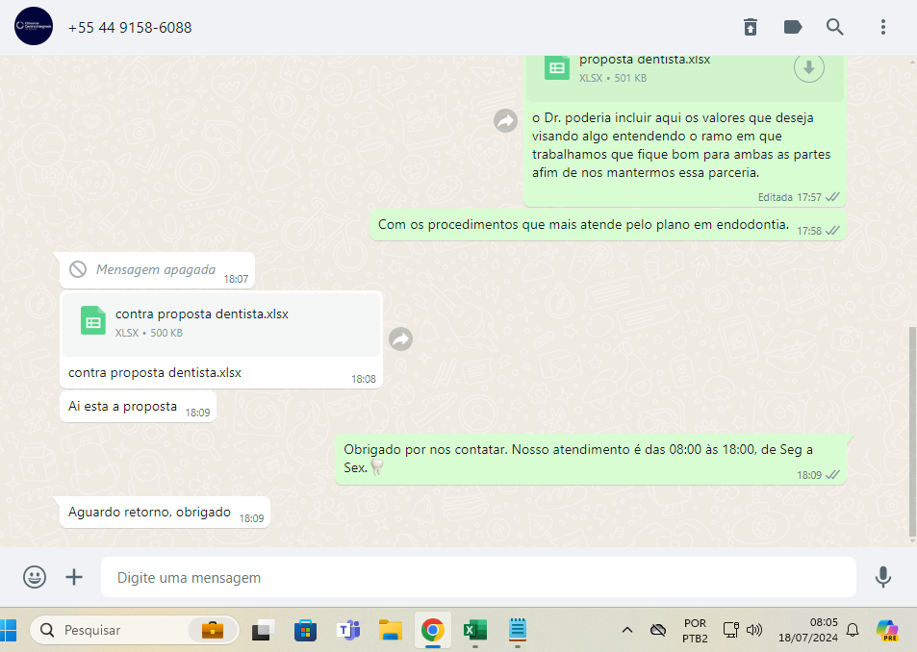Screen dimensions: 917x652
Task: Open the three-dot chat menu
Action: coord(882,27)
